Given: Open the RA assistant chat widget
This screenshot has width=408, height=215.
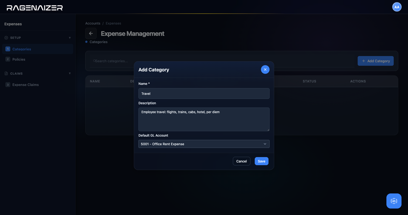Looking at the screenshot, I should pyautogui.click(x=394, y=201).
